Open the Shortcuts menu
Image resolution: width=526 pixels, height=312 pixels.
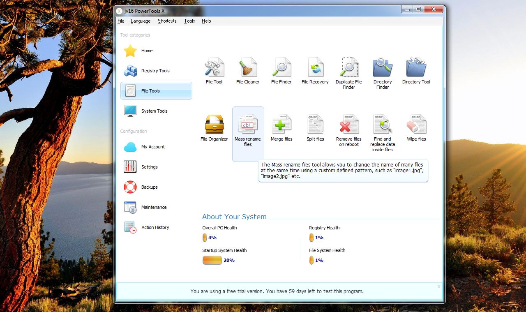167,21
